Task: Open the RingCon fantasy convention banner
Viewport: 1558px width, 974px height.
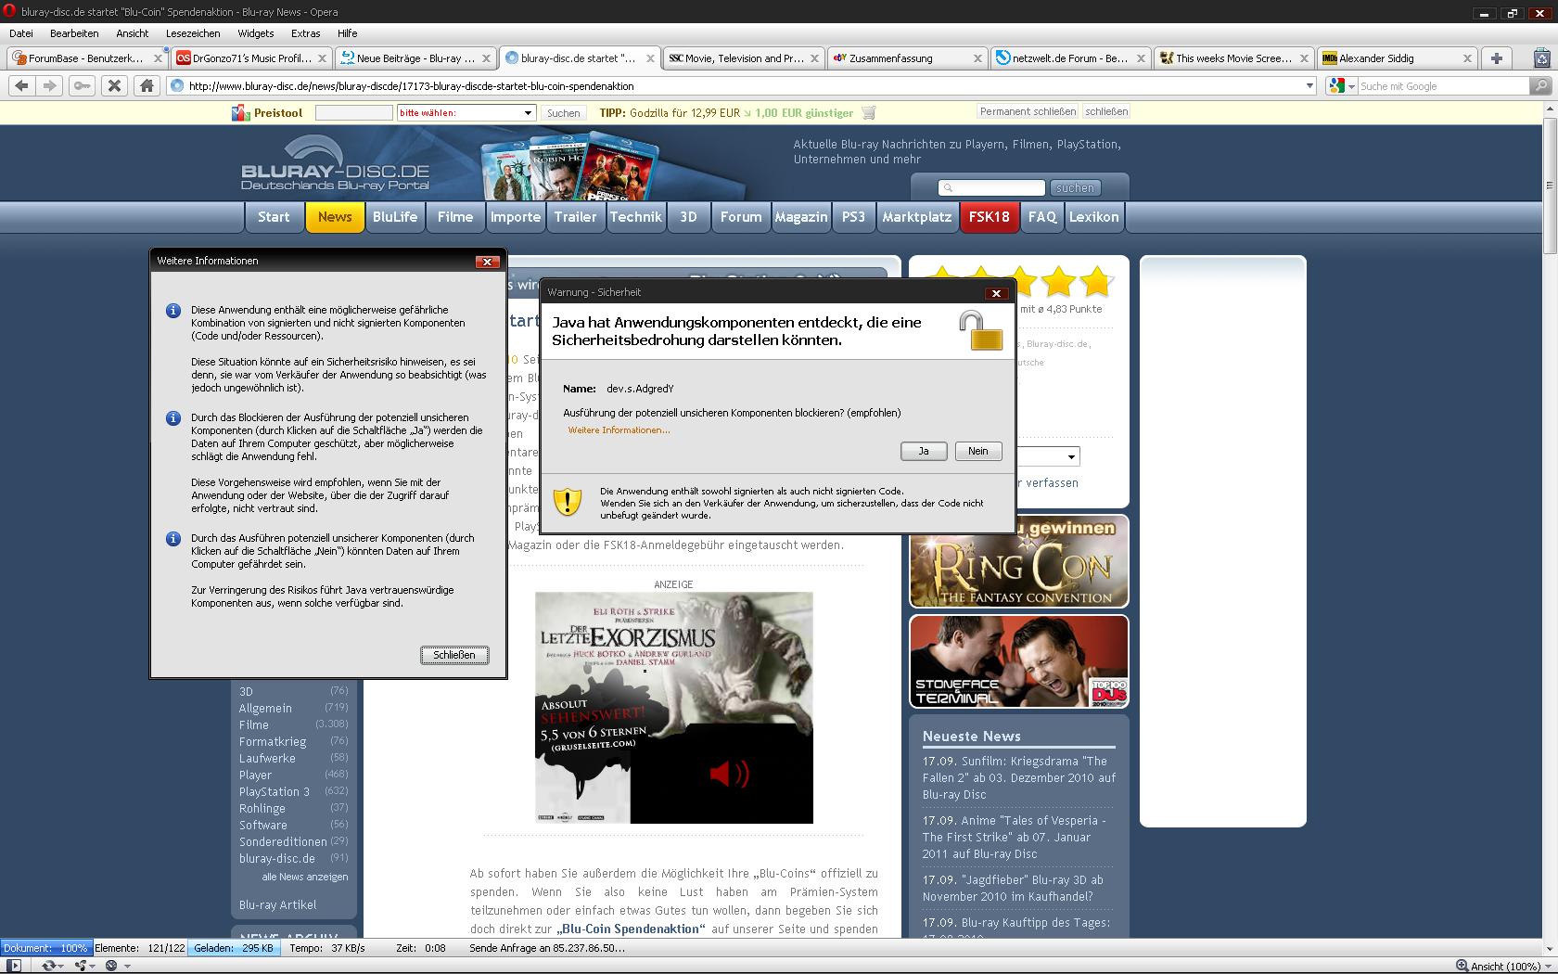Action: tap(1019, 561)
